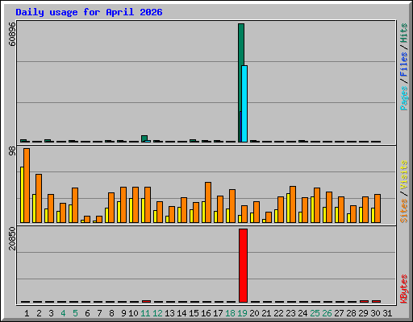Screen dimensions: 413x322
Task: Click green x-axis day number 5
Action: (75, 313)
